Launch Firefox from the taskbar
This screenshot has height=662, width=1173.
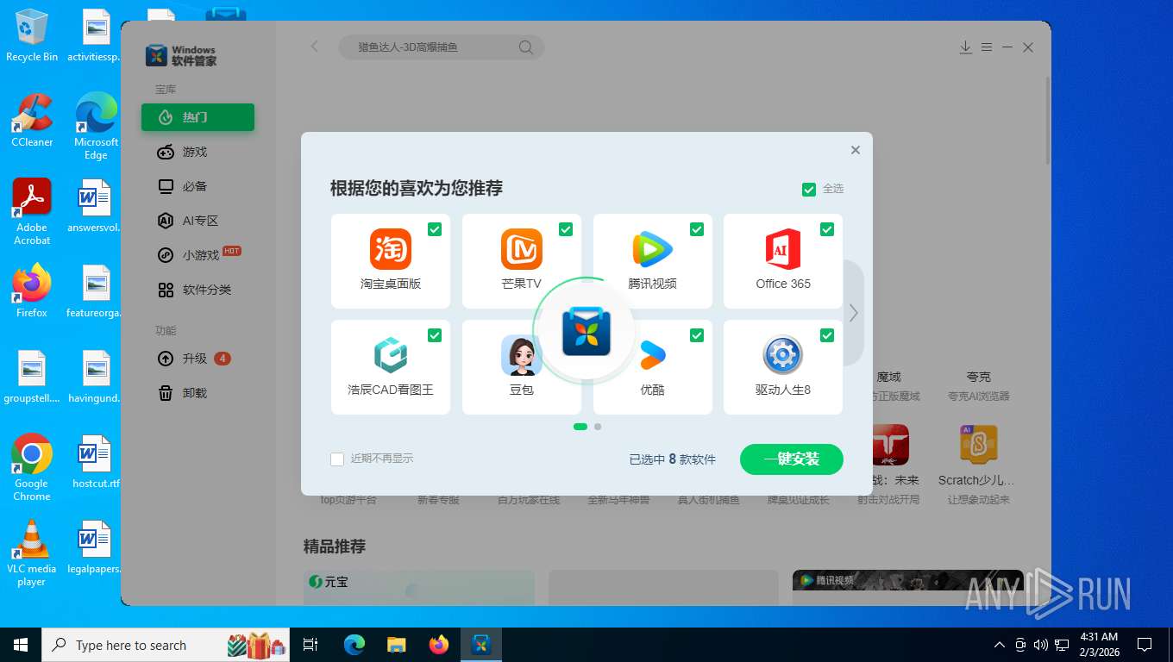tap(439, 645)
